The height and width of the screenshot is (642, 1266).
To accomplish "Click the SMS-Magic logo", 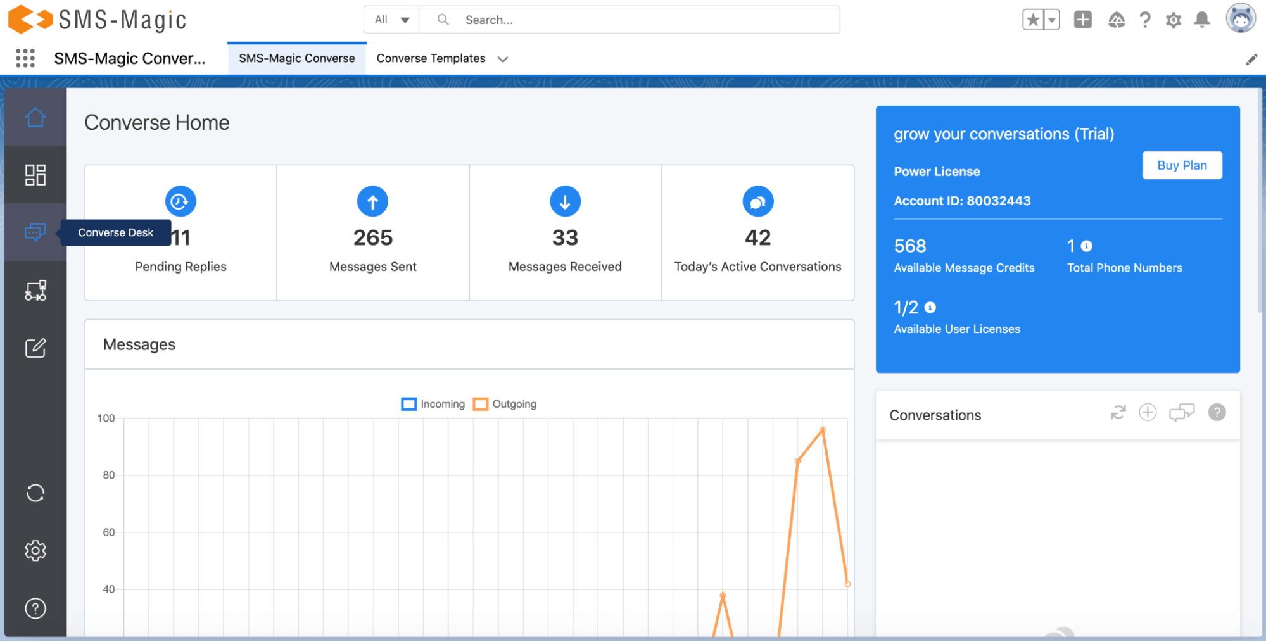I will [x=98, y=20].
